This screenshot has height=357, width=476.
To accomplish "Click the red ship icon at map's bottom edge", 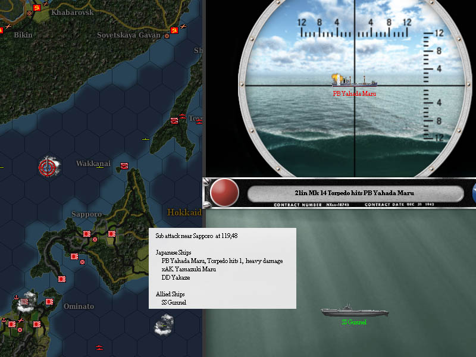I will click(x=99, y=347).
